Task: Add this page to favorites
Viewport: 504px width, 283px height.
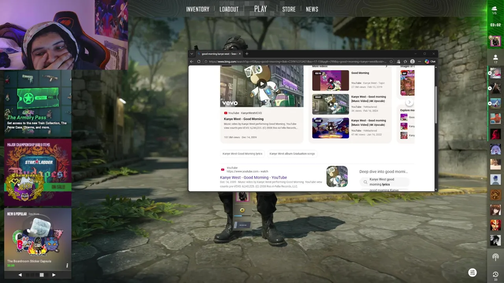Action: [x=391, y=61]
